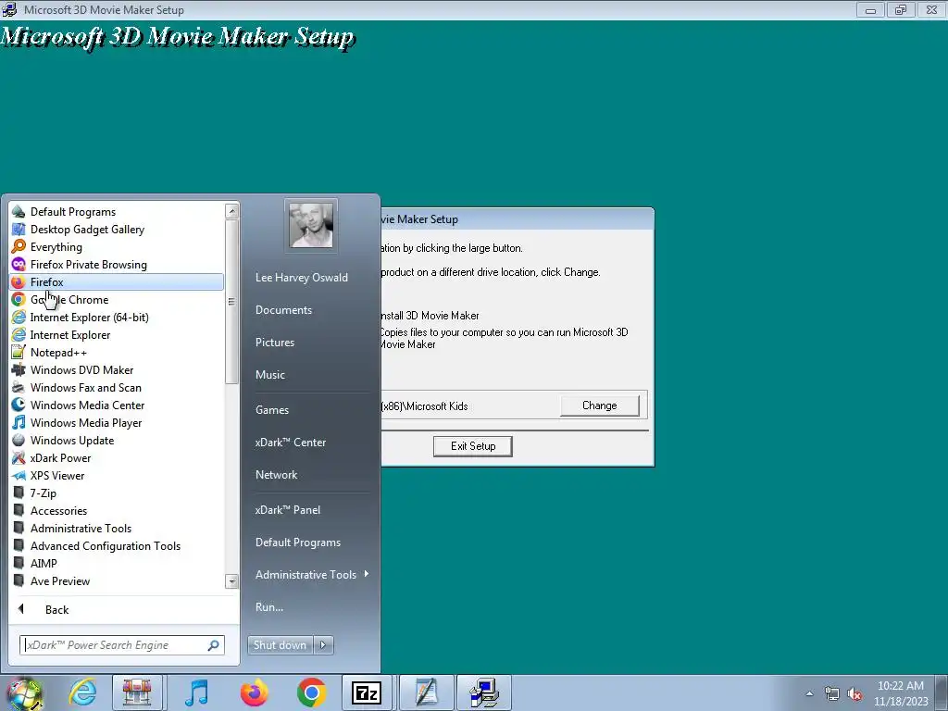Screen dimensions: 948x711
Task: Click the scroll down arrow of program list
Action: pyautogui.click(x=231, y=581)
